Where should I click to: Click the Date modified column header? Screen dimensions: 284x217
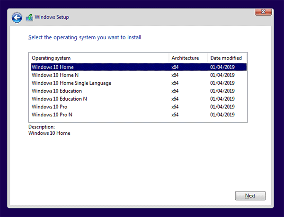(x=227, y=58)
